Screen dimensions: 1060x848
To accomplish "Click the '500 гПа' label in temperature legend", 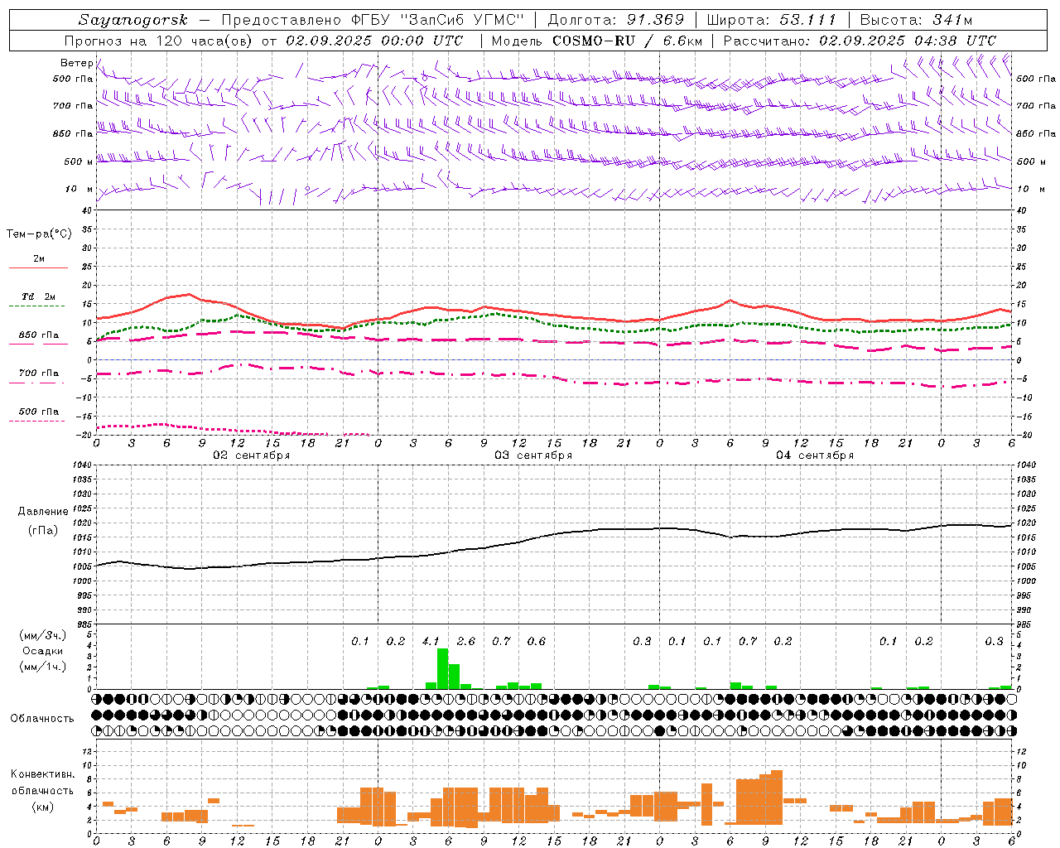I will point(39,412).
